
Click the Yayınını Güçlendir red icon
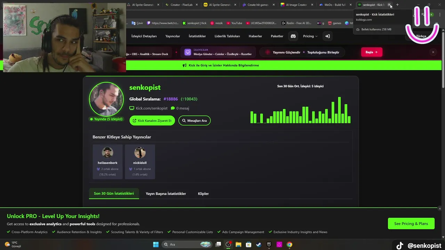[x=267, y=52]
